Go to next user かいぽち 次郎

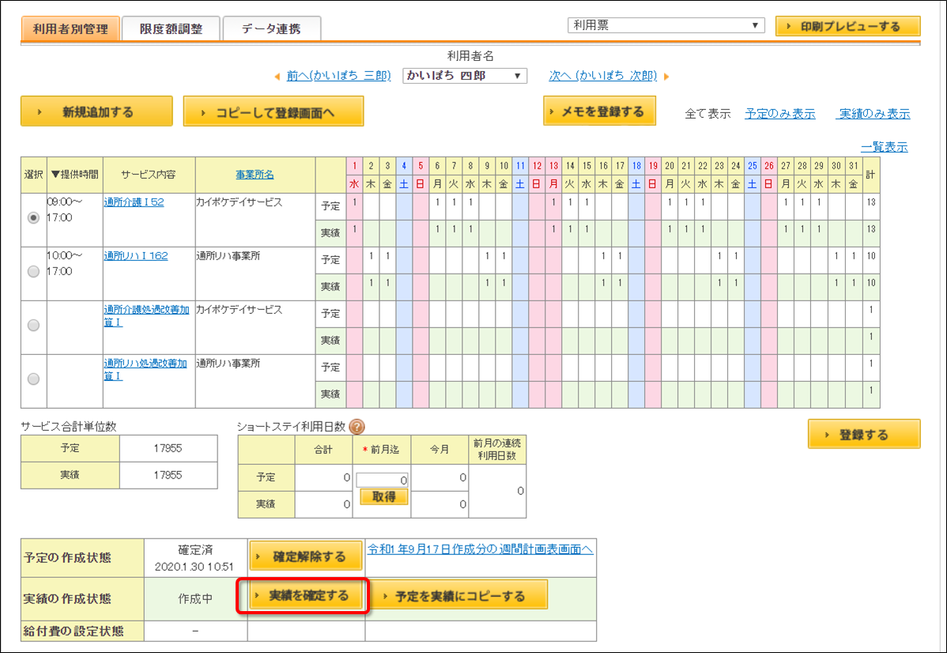click(x=603, y=76)
